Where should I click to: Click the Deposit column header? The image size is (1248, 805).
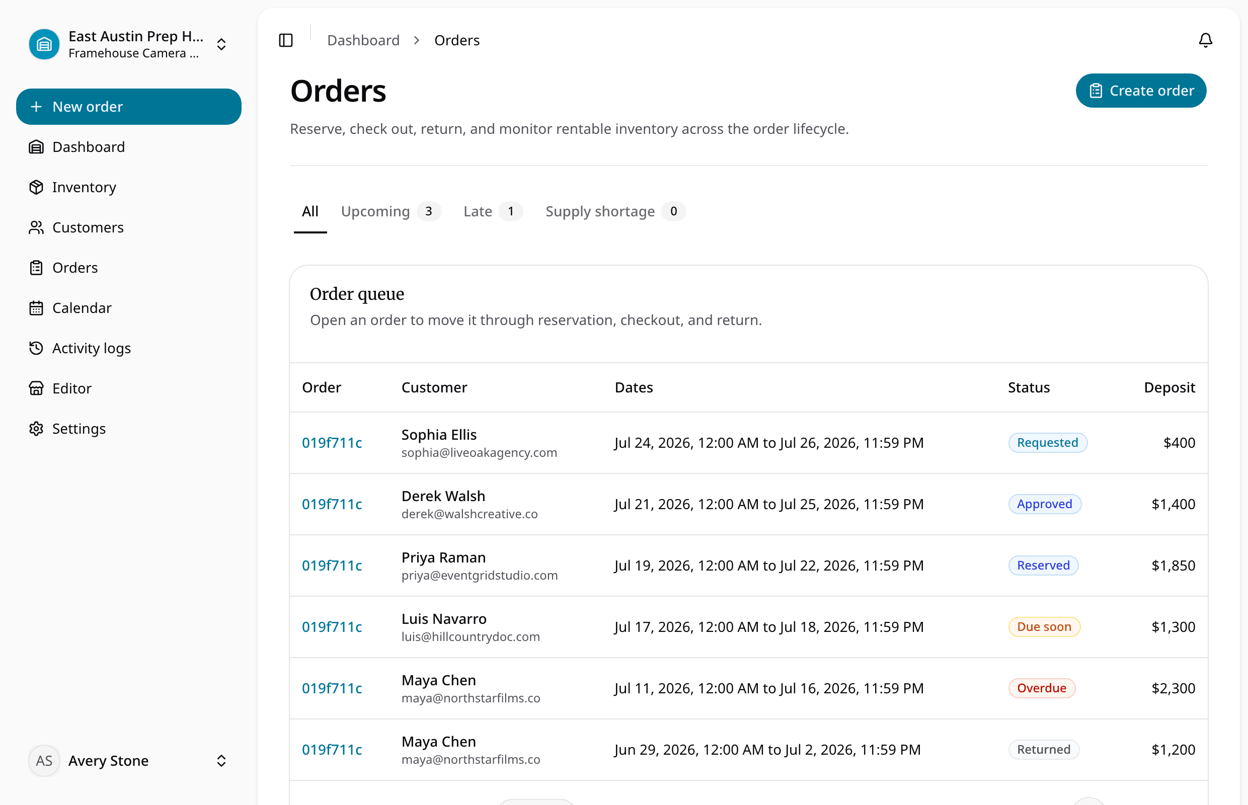[1169, 387]
